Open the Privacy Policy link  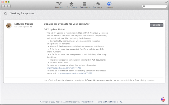87,102
